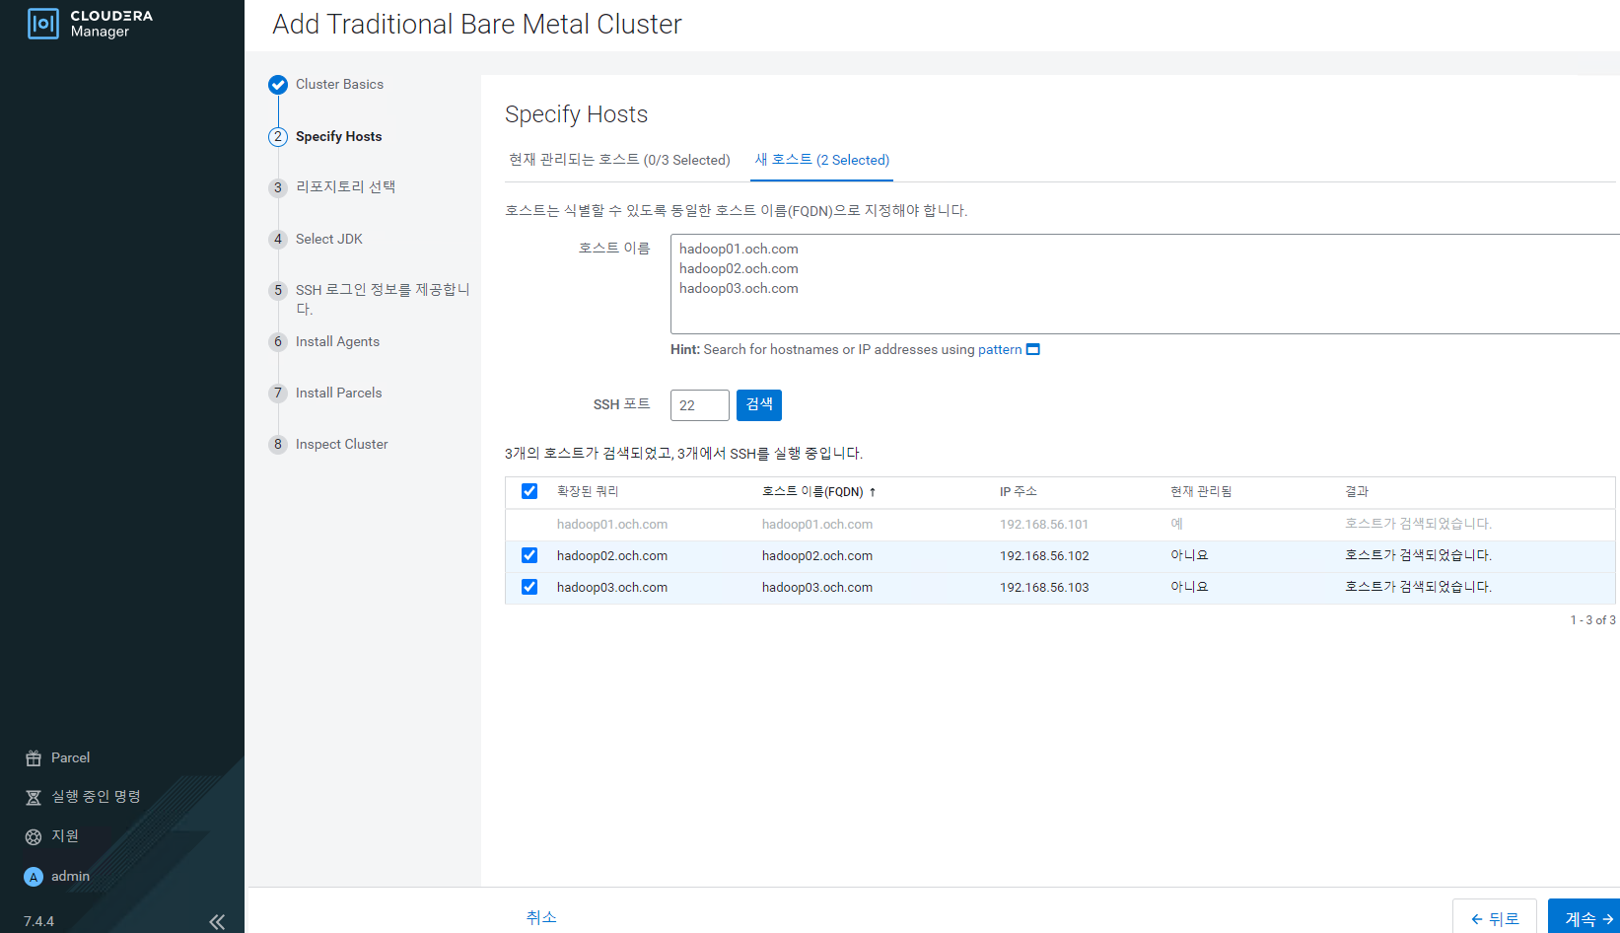
Task: Select the 새 호스트 (2 Selected) tab
Action: coord(822,160)
